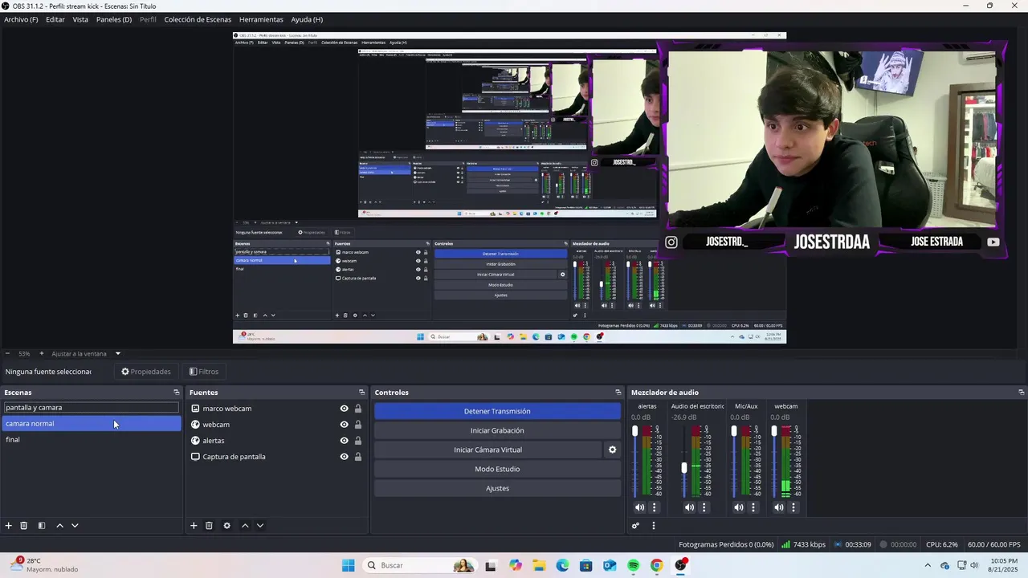This screenshot has height=578, width=1028.
Task: Open Mic/Aux channel options menu
Action: click(x=753, y=507)
